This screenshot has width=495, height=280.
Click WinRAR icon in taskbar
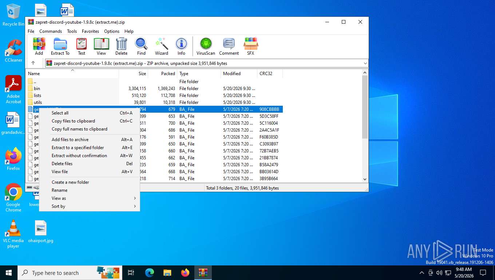click(203, 273)
